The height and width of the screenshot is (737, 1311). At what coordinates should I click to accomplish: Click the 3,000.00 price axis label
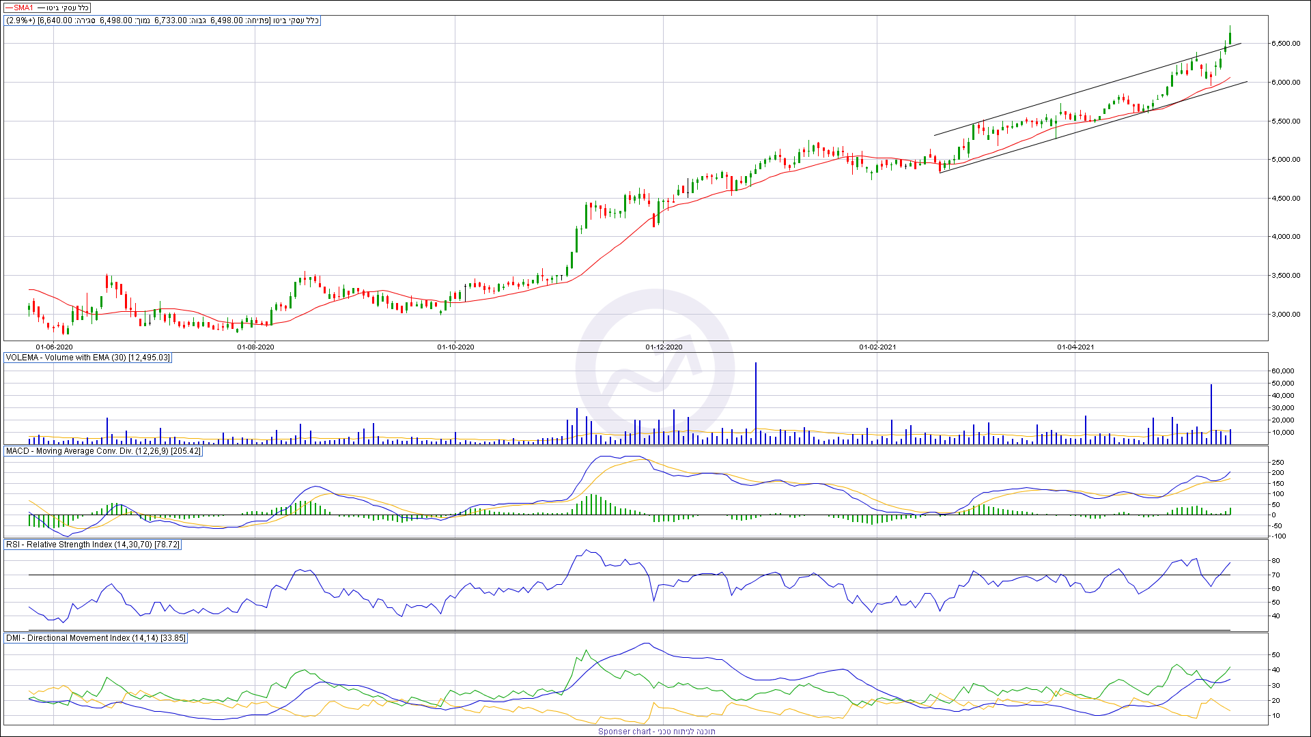click(1285, 315)
